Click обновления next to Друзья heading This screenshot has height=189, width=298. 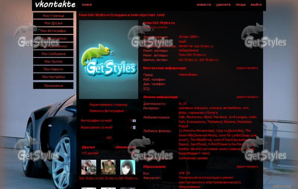pos(126,147)
